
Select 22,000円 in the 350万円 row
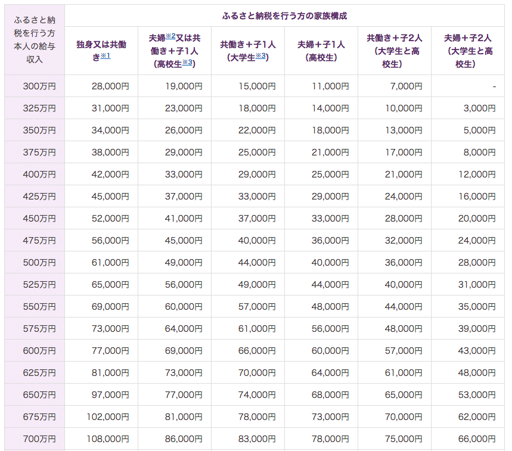(257, 130)
